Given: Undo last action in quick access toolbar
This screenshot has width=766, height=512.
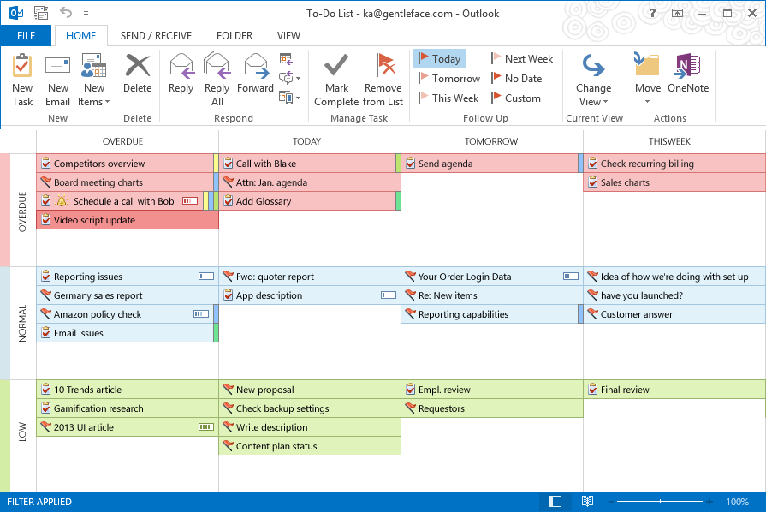Looking at the screenshot, I should [66, 13].
